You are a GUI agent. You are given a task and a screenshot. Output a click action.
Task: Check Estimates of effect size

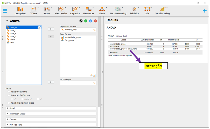(9, 95)
